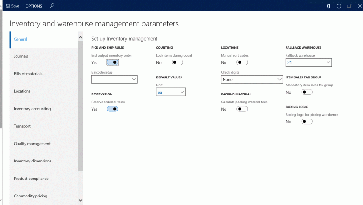The height and width of the screenshot is (205, 363).
Task: Click the LOCATIONS group header
Action: pyautogui.click(x=230, y=48)
